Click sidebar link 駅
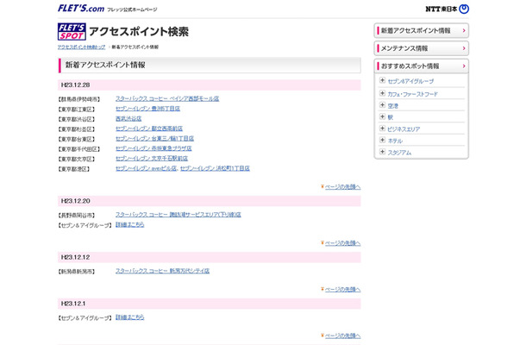This screenshot has width=526, height=345. coord(390,117)
